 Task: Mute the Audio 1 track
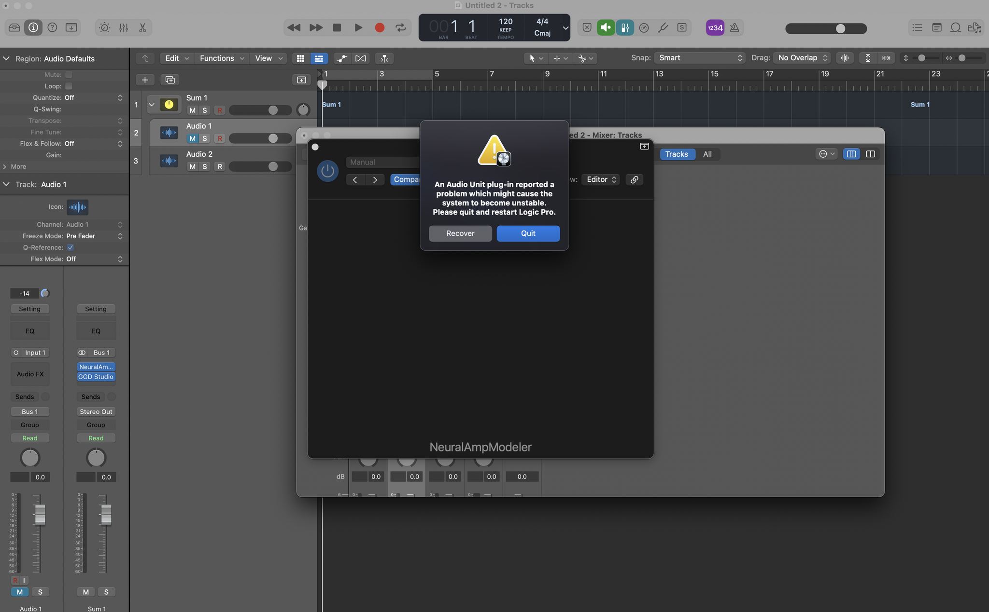pyautogui.click(x=192, y=138)
